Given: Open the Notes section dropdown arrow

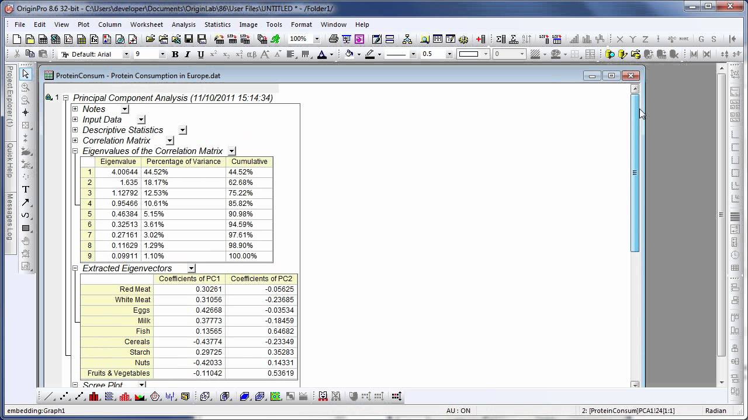Looking at the screenshot, I should tap(124, 109).
